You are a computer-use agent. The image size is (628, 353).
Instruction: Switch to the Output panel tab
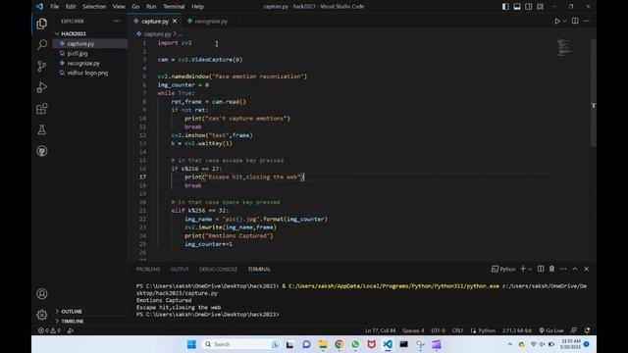click(180, 269)
